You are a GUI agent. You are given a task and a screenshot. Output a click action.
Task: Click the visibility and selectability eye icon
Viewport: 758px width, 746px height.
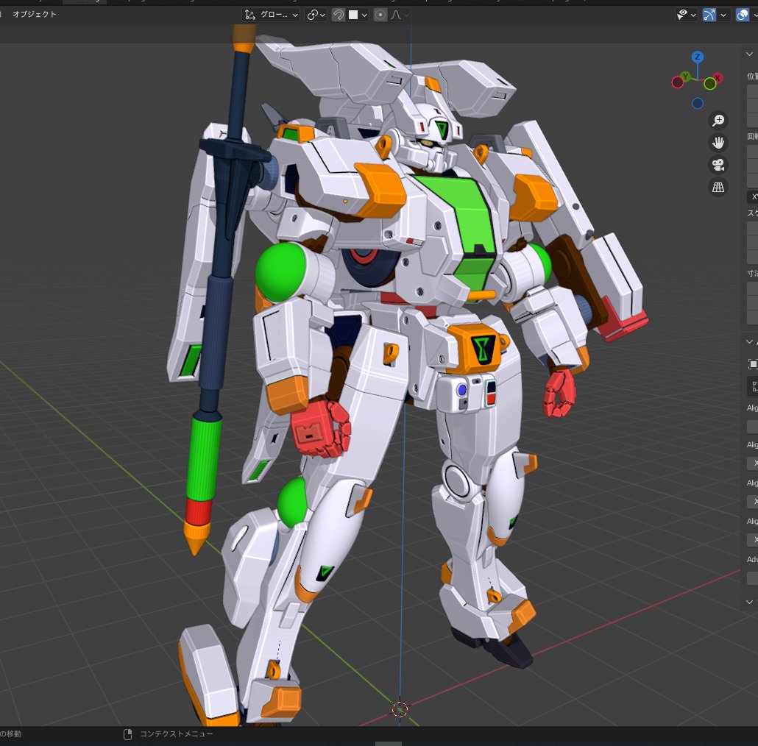coord(682,15)
